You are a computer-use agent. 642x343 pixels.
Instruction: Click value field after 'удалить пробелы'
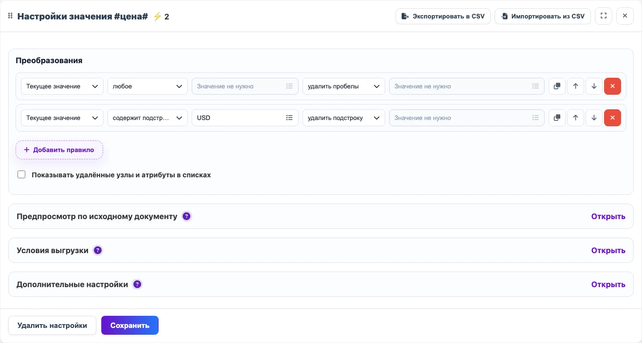(x=467, y=86)
